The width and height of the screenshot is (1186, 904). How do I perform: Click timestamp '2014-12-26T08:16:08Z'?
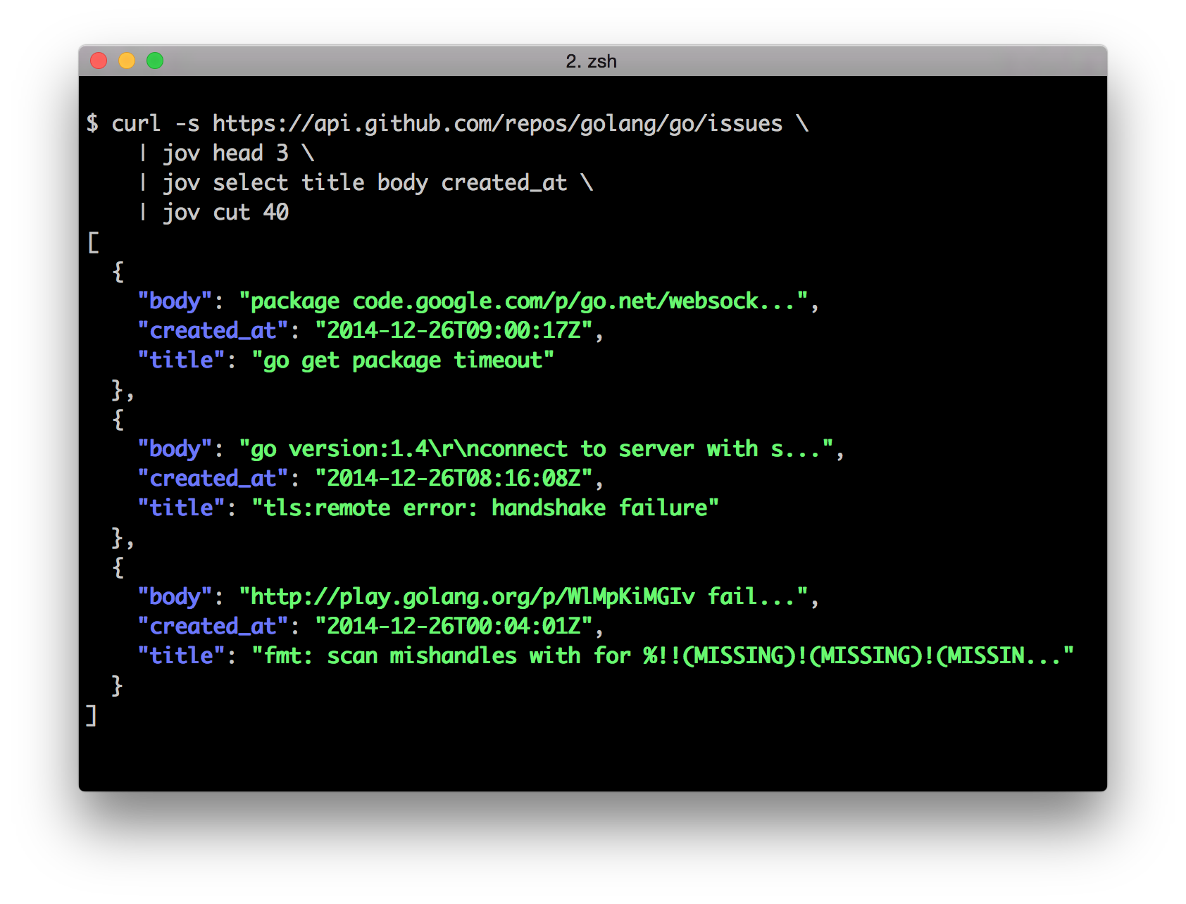[x=454, y=479]
